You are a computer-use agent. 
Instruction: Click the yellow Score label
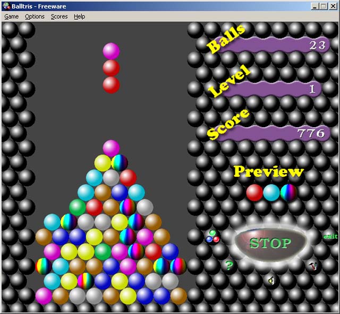coord(228,124)
